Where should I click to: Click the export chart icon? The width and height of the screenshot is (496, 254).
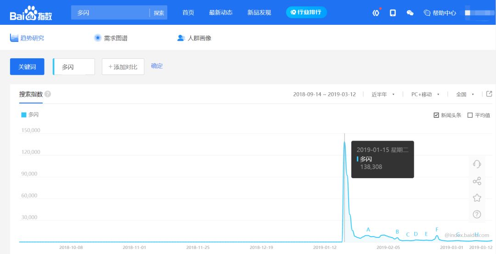click(489, 94)
